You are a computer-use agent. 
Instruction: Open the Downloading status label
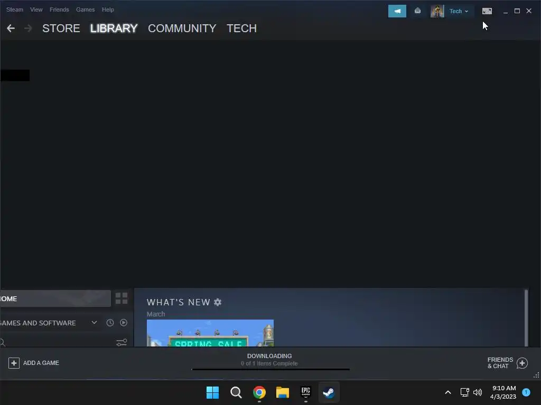tap(269, 356)
